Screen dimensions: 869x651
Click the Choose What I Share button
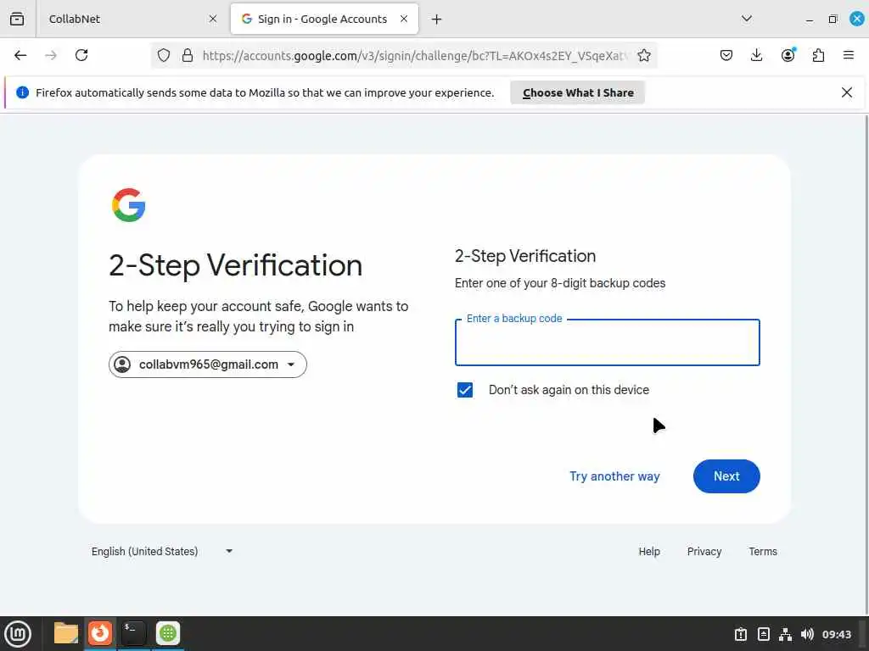coord(577,92)
